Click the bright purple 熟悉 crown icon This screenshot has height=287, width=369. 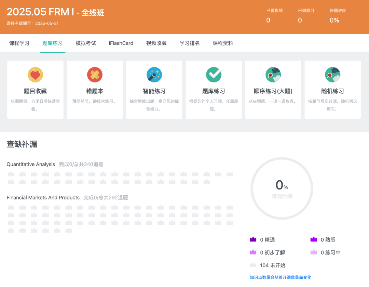click(x=314, y=239)
